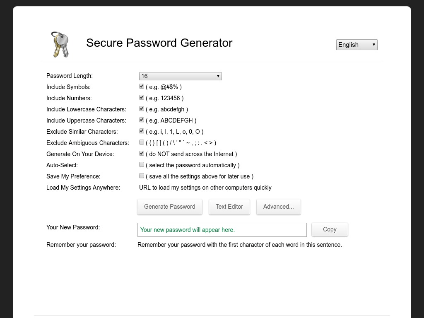Click the new password output field
The width and height of the screenshot is (424, 318).
coord(222,230)
